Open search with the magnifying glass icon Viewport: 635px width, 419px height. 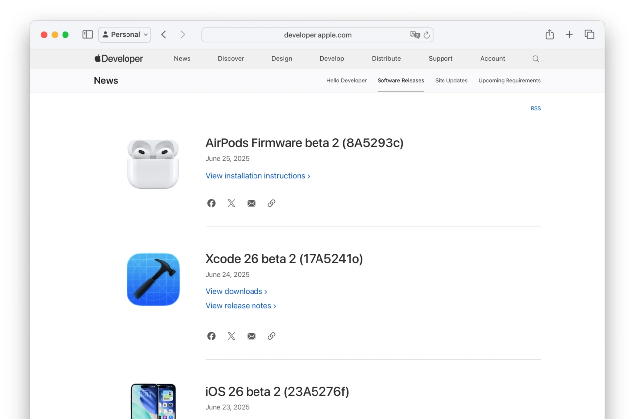[536, 59]
